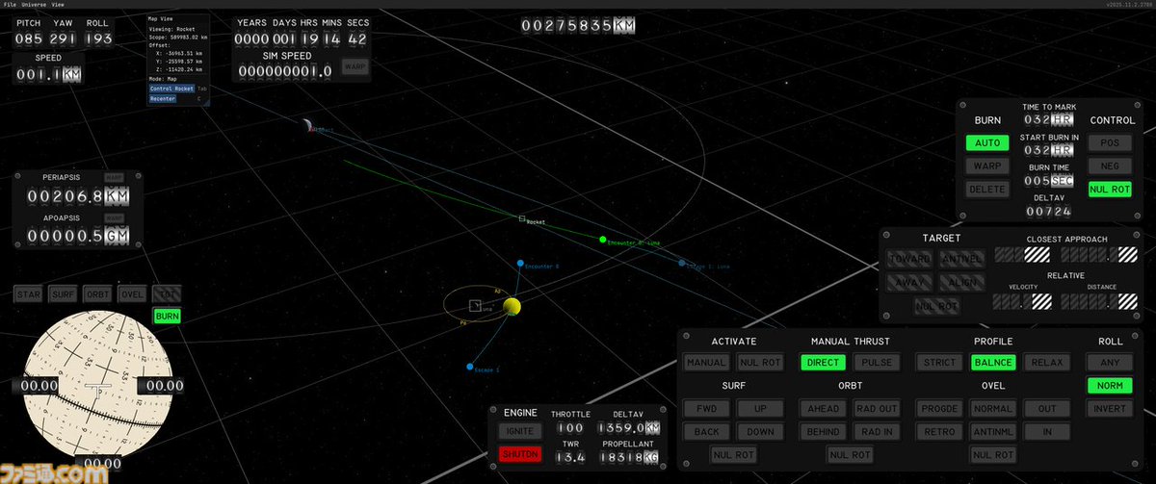The width and height of the screenshot is (1156, 484).
Task: Click AHEAD under ORBT
Action: [823, 408]
